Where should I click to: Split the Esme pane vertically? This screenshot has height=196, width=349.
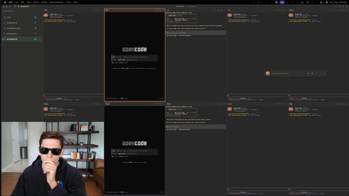pyautogui.click(x=341, y=10)
